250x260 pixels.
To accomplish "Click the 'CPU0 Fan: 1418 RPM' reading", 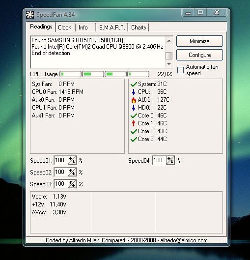I will [57, 92].
